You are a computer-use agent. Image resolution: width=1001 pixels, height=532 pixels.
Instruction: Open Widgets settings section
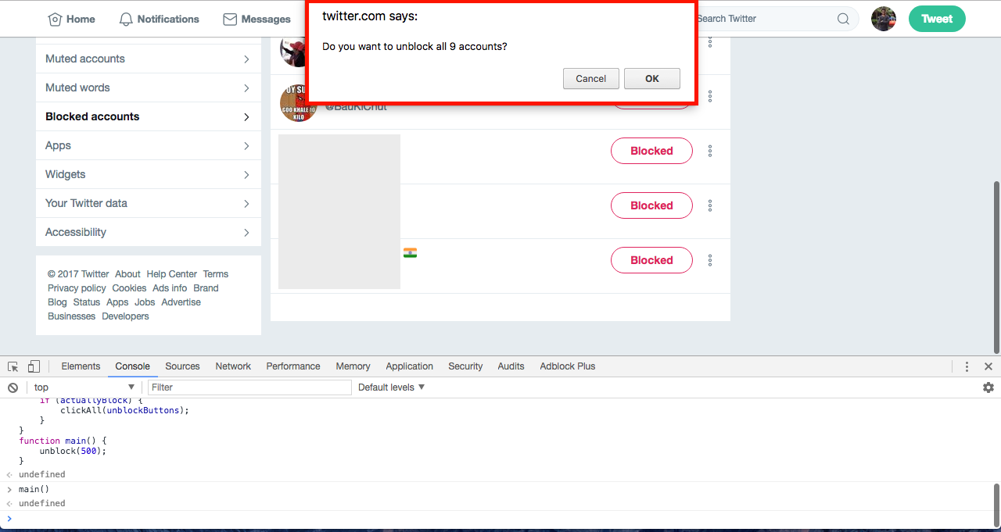click(x=149, y=174)
